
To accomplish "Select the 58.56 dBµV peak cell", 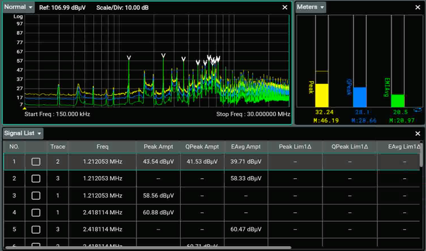I will pos(158,195).
